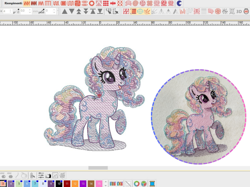Select the oval coil fill pattern
This screenshot has width=250, height=187.
pos(63,3)
